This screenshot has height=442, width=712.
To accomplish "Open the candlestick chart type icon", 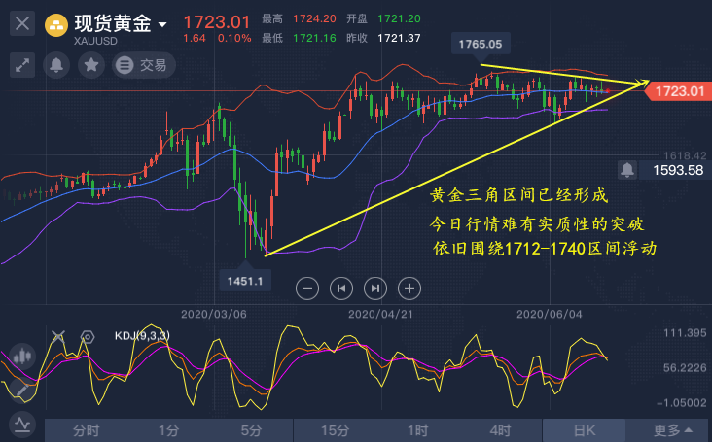I will coord(22,357).
